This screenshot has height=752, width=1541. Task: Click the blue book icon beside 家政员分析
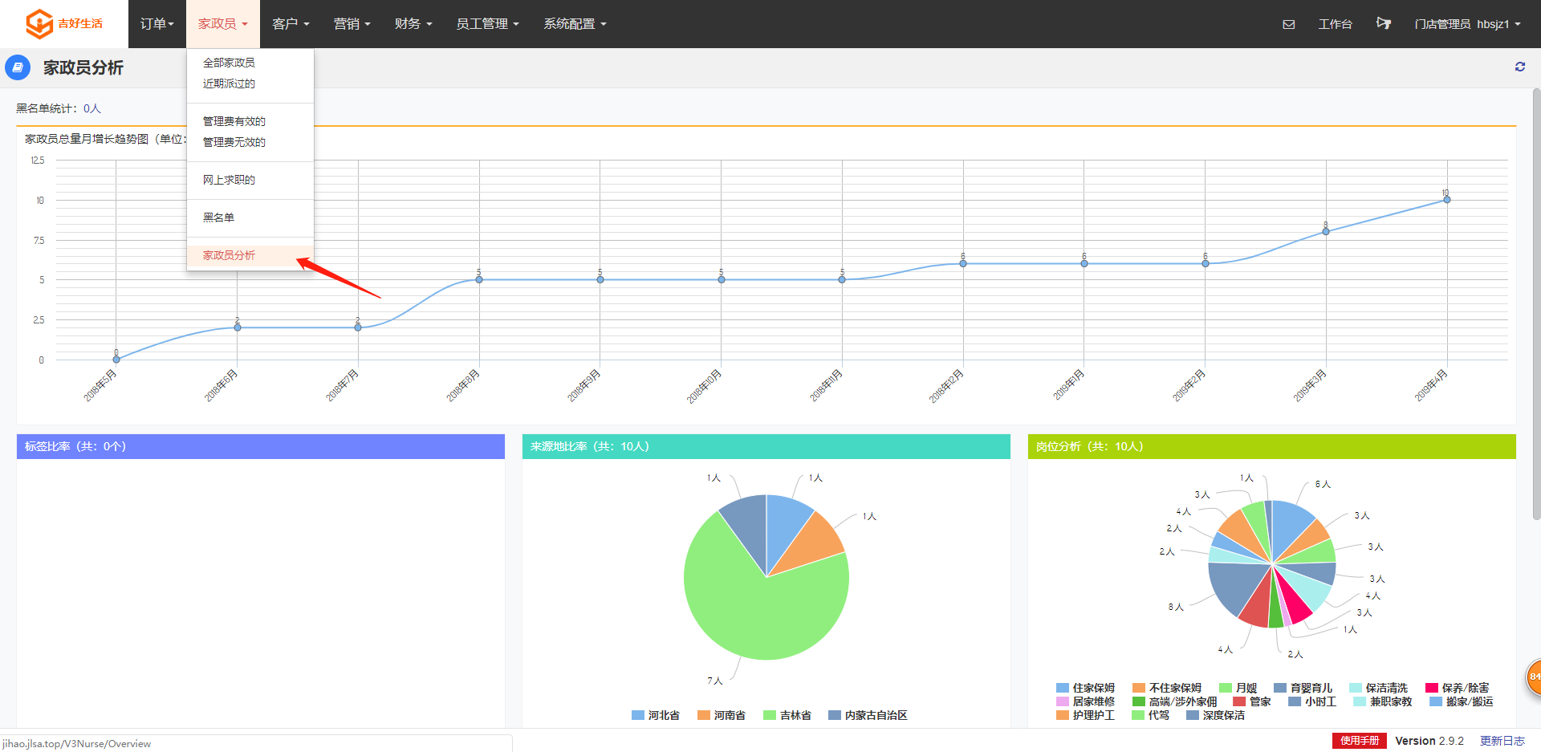pyautogui.click(x=18, y=67)
